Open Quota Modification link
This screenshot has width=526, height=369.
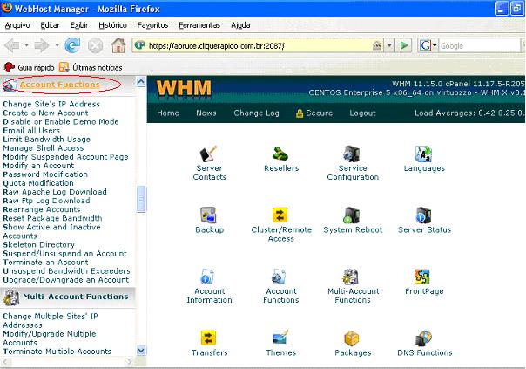point(38,183)
